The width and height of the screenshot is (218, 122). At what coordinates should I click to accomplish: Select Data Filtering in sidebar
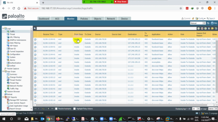click(x=15, y=43)
